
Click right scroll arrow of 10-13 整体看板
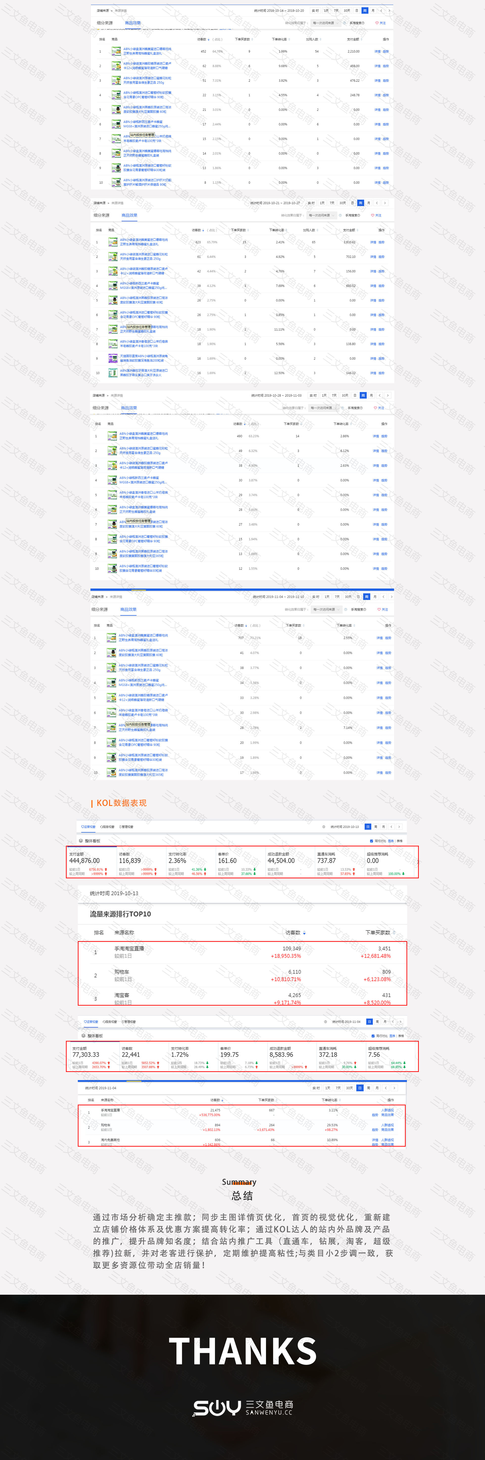[x=417, y=862]
